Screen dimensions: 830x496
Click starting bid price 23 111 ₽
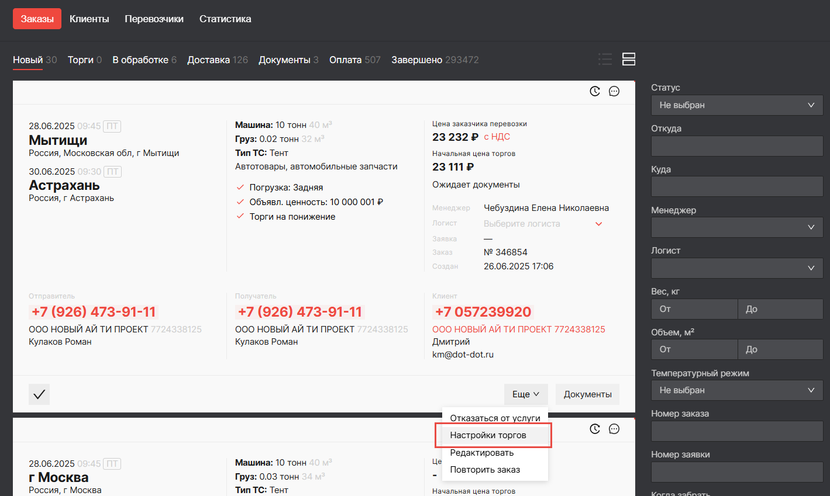tap(453, 167)
